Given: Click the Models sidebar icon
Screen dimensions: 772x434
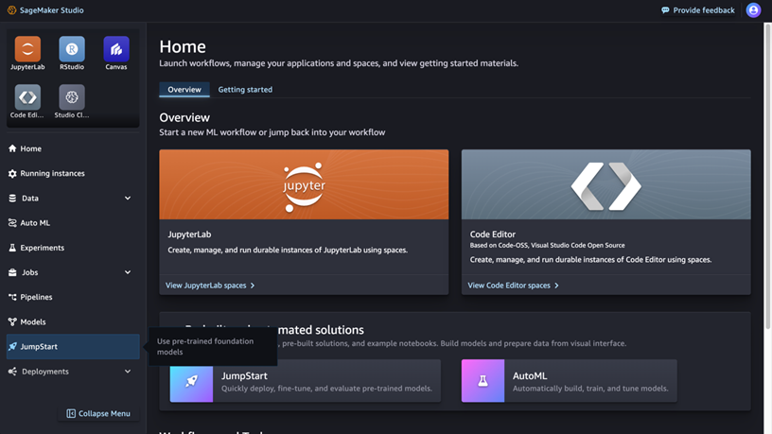Looking at the screenshot, I should click(12, 321).
